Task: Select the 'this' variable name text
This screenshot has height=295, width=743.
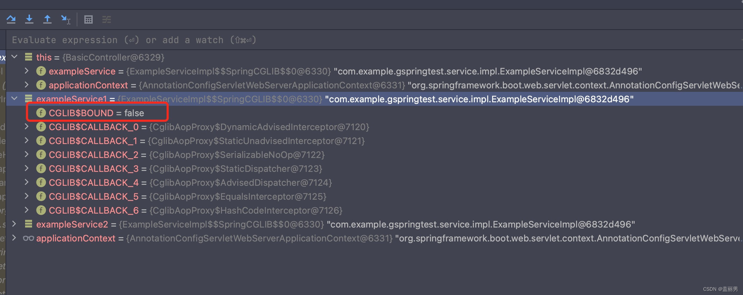Action: (44, 57)
